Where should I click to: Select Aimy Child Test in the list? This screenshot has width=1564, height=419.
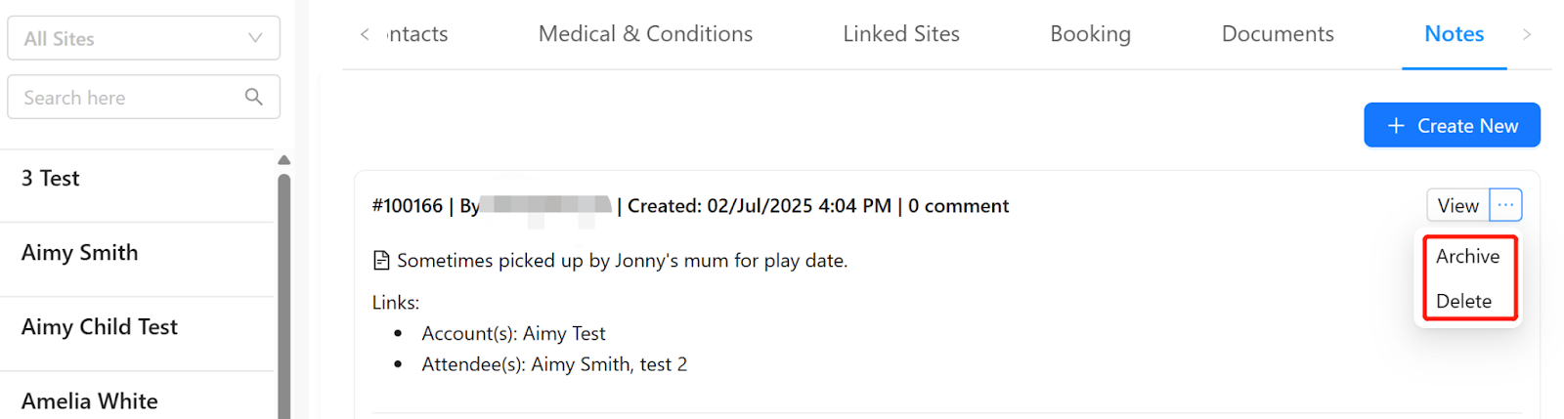[100, 327]
